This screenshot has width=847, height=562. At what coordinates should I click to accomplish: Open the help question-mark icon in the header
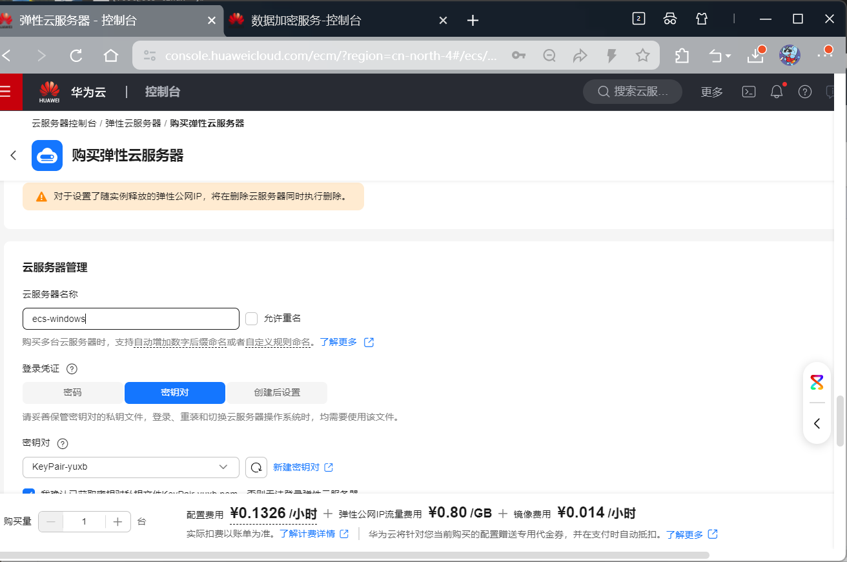pyautogui.click(x=804, y=92)
